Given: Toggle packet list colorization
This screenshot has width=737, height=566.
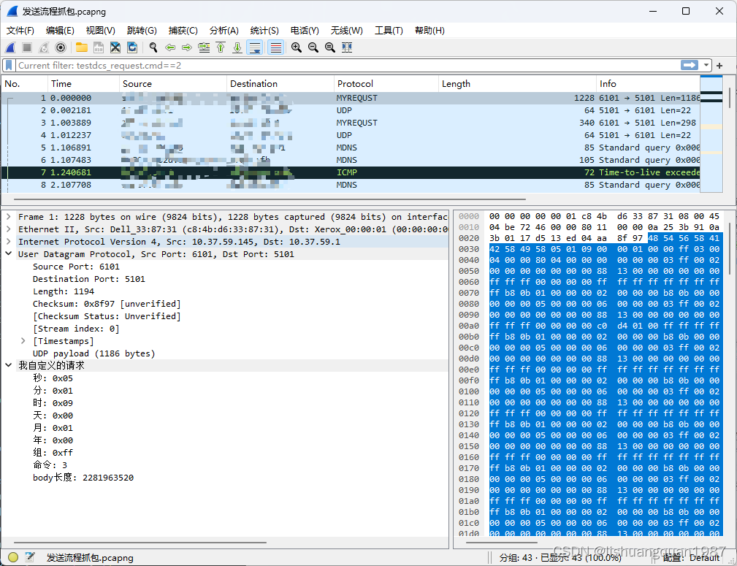Looking at the screenshot, I should (275, 47).
